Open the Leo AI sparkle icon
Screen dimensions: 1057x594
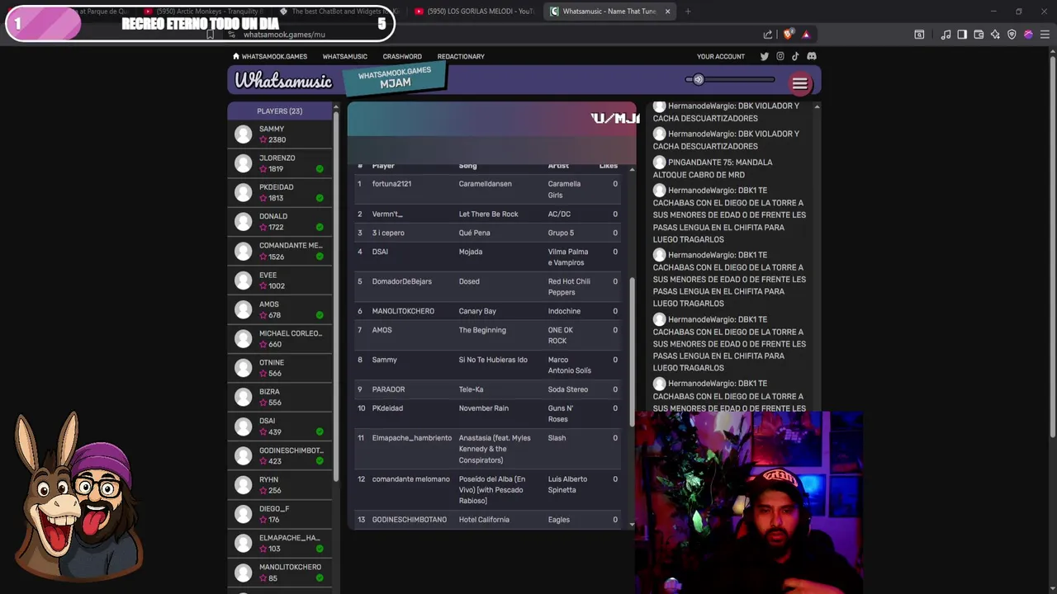(995, 35)
